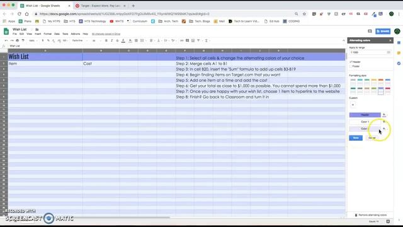
Task: Open the Keep side panel icon
Action: pos(399,53)
